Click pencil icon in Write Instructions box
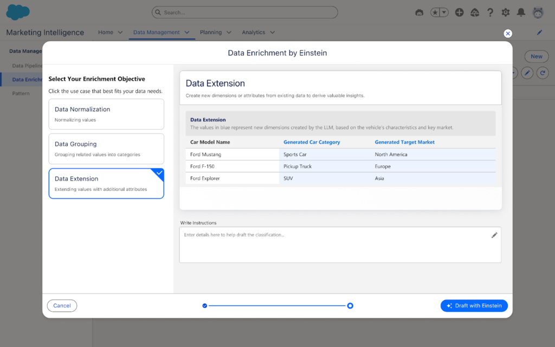Screen dimensions: 555x347 click(x=494, y=235)
